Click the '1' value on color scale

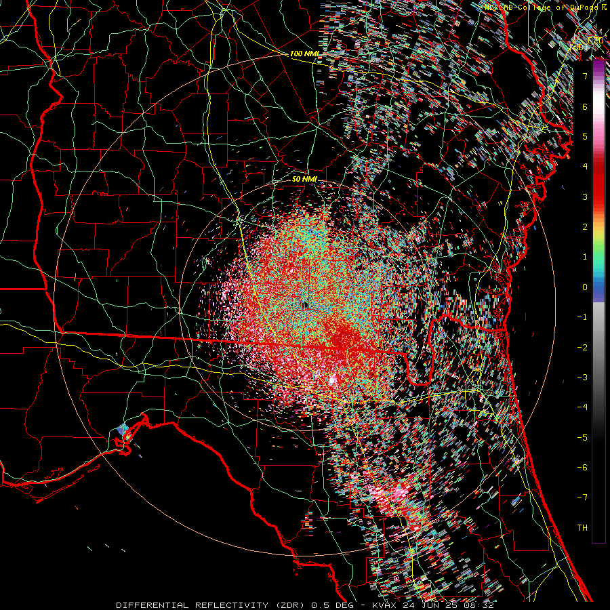[585, 257]
